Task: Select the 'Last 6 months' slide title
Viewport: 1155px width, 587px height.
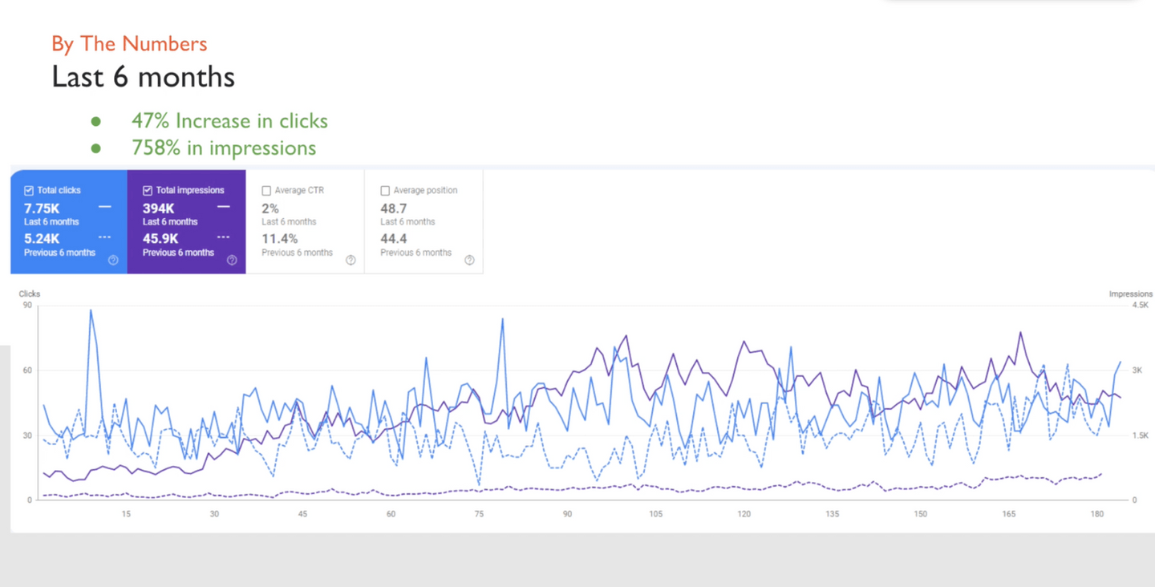Action: coord(144,77)
